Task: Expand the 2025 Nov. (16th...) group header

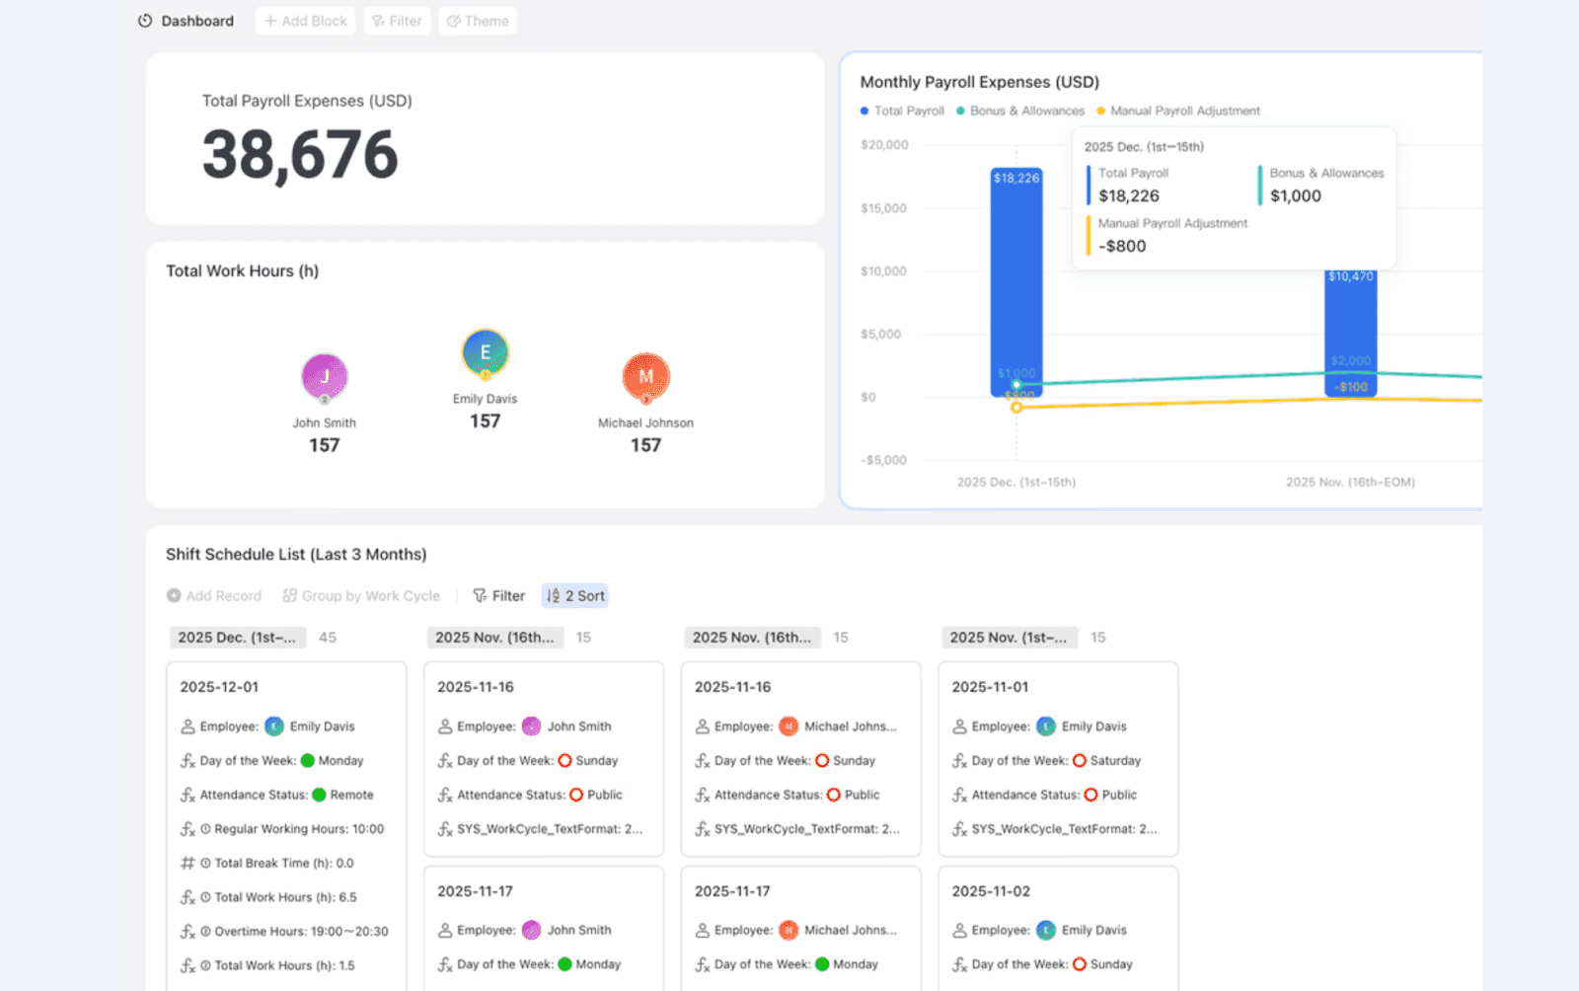Action: click(494, 638)
